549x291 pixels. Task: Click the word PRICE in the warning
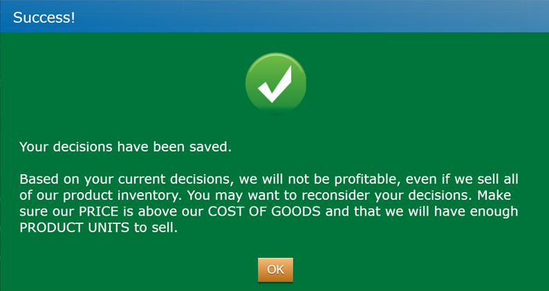pos(98,212)
